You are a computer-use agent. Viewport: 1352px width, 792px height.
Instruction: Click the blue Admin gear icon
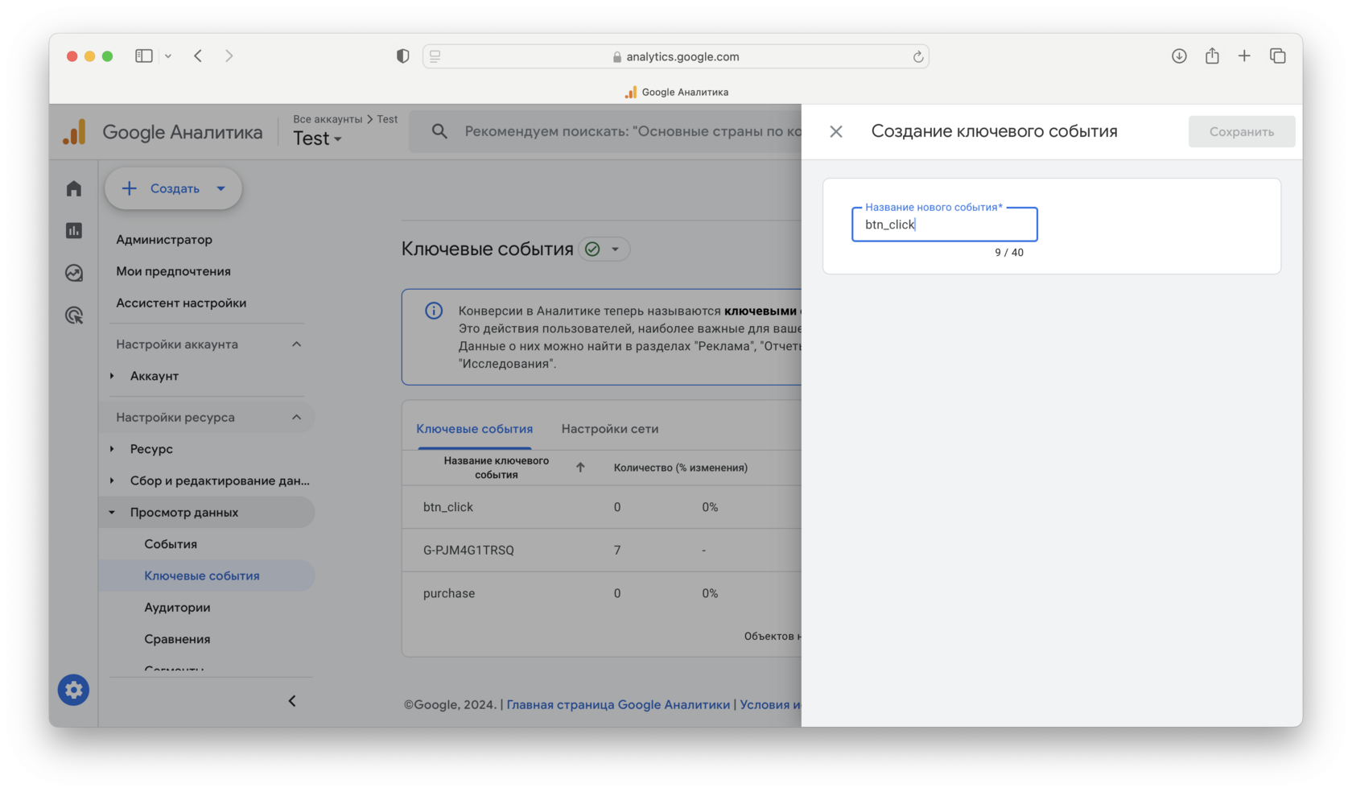click(73, 690)
